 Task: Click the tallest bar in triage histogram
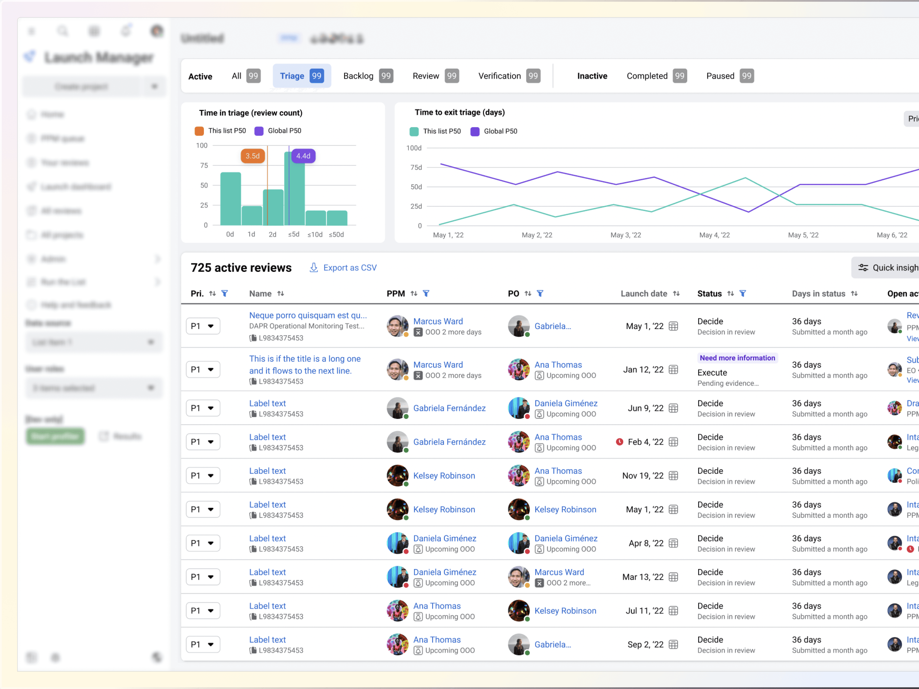point(297,195)
